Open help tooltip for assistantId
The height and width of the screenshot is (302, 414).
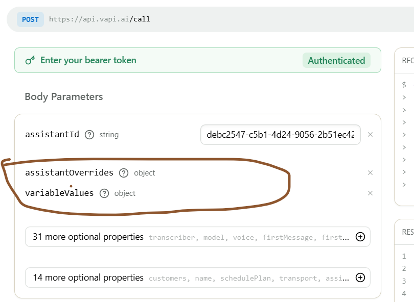point(89,135)
